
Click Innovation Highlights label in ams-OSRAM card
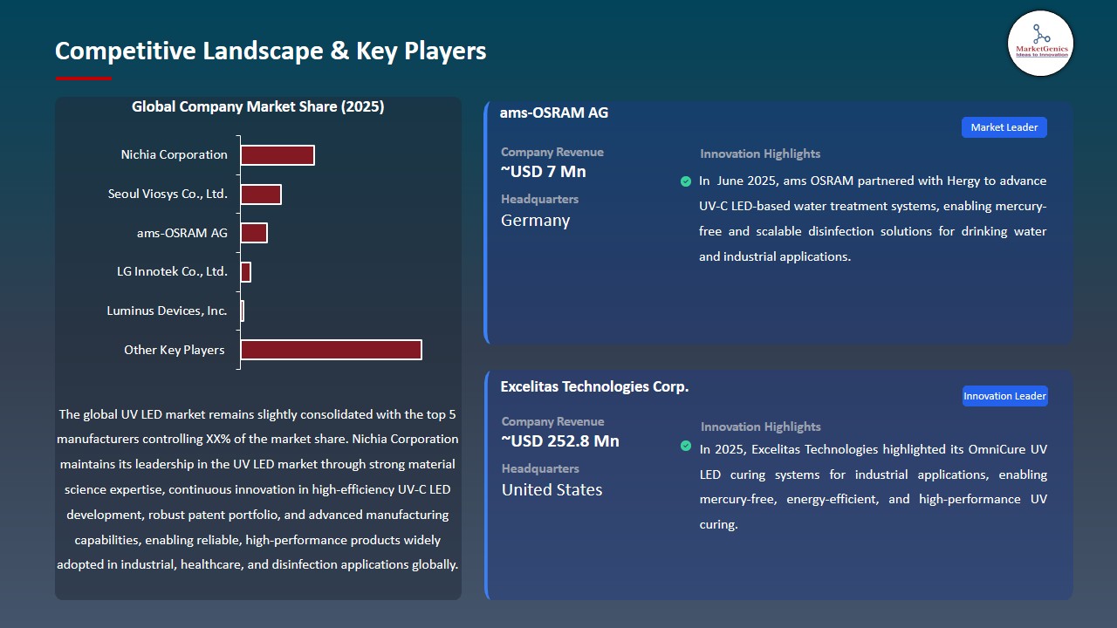tap(760, 154)
